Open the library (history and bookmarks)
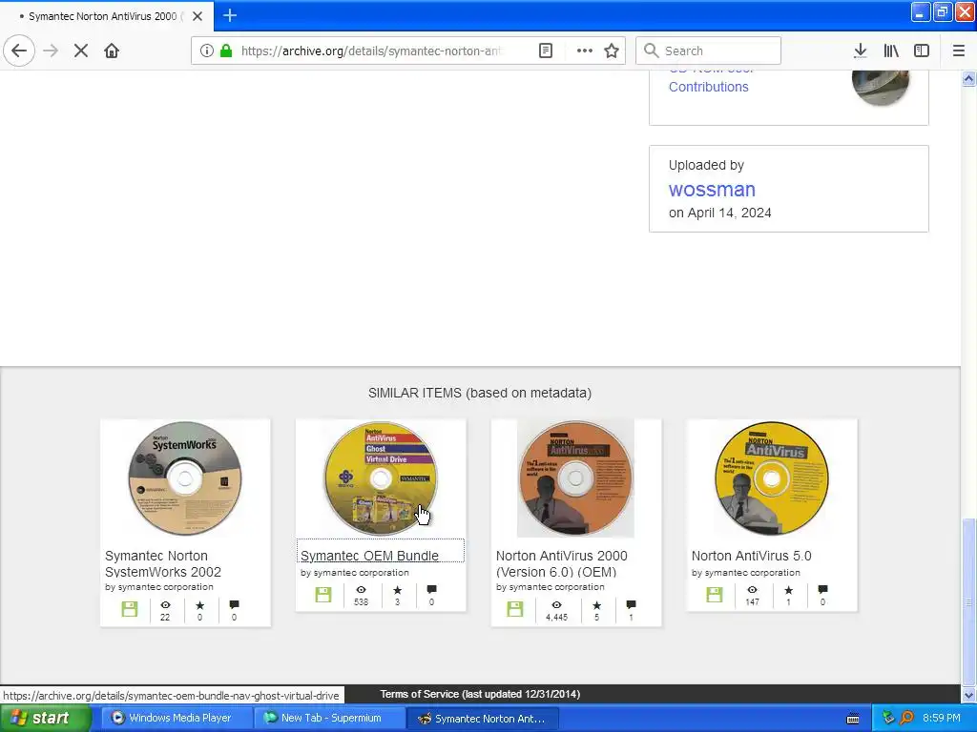 tap(891, 51)
